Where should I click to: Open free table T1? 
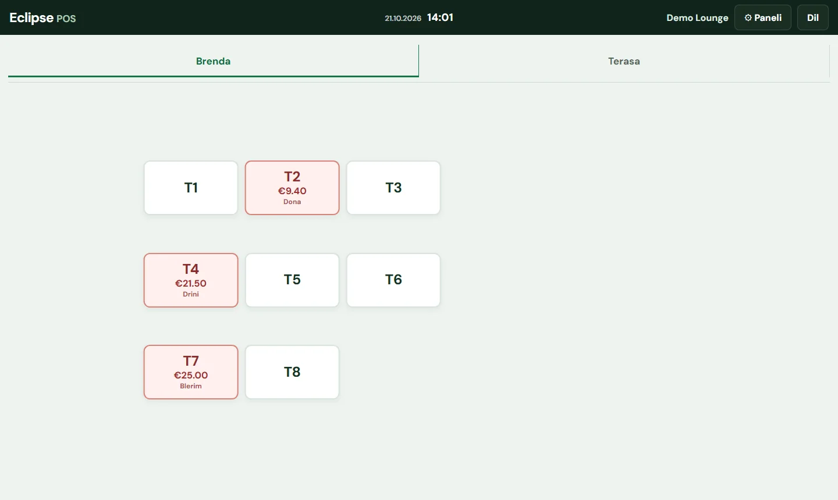tap(191, 188)
